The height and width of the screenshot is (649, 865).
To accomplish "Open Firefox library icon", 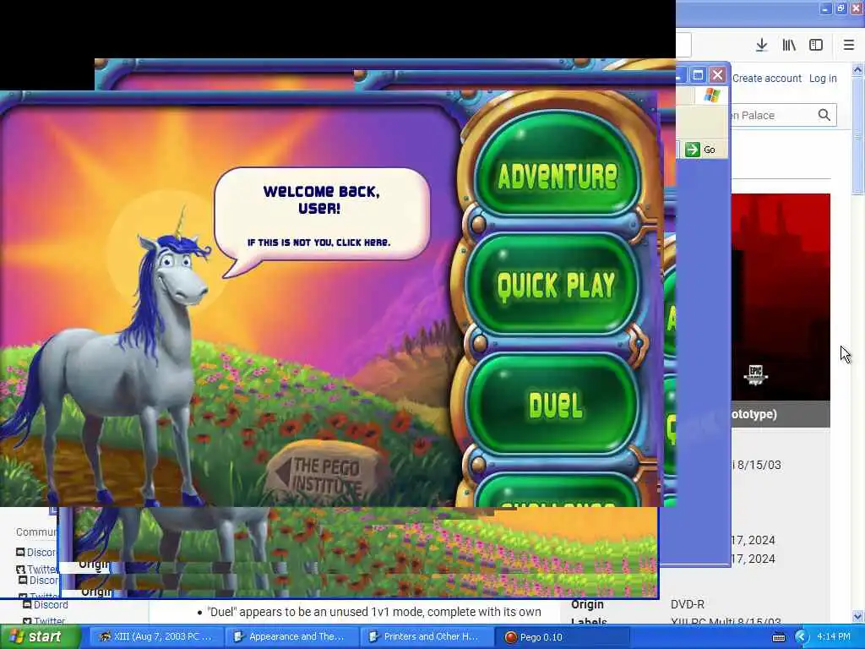I will tap(789, 45).
